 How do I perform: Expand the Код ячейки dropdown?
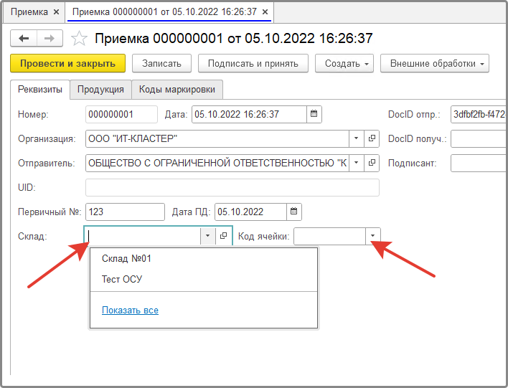coord(373,236)
